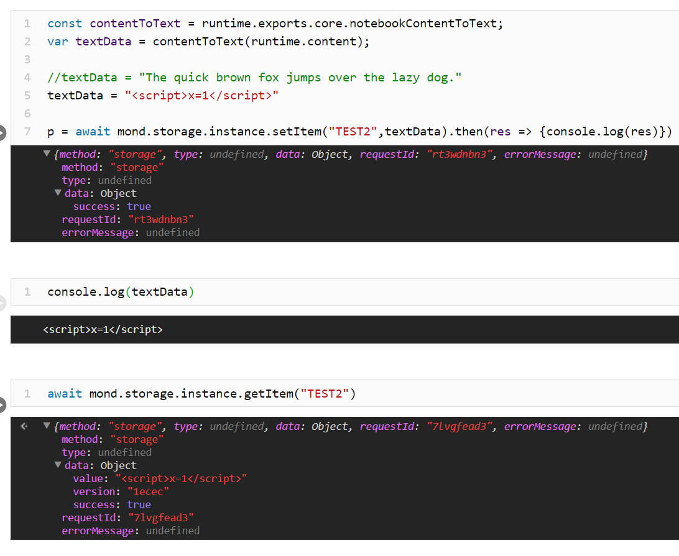679x556 pixels.
Task: Select the value "<script>x=1</script>" property
Action: (160, 478)
